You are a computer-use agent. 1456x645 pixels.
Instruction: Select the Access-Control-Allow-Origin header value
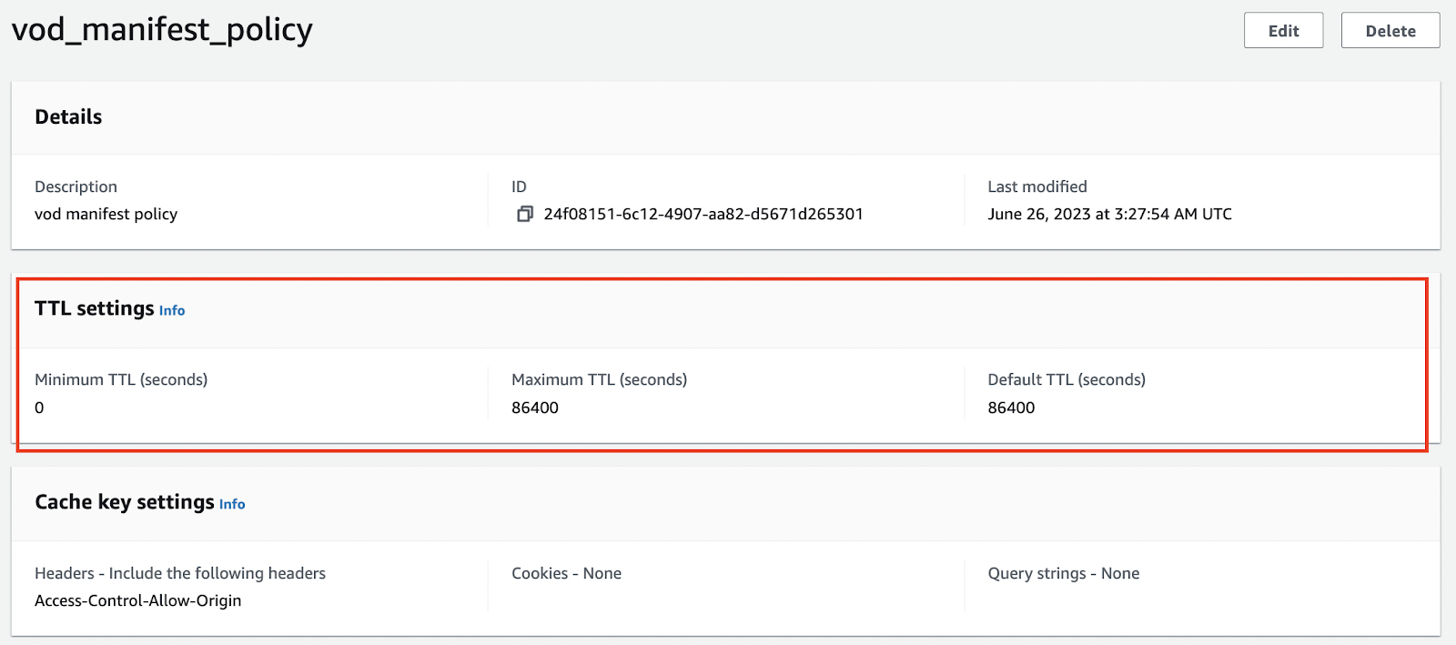pyautogui.click(x=138, y=600)
